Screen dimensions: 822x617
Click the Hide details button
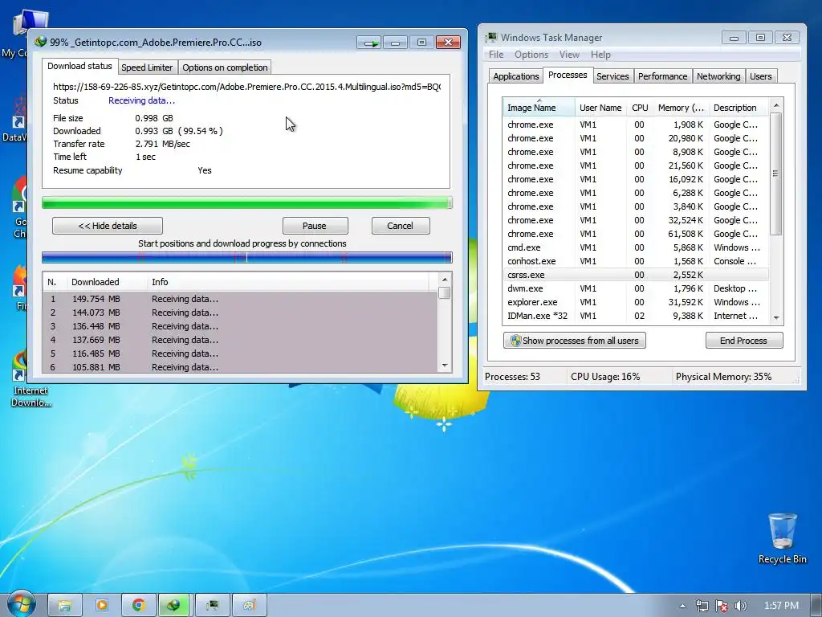[x=108, y=226]
